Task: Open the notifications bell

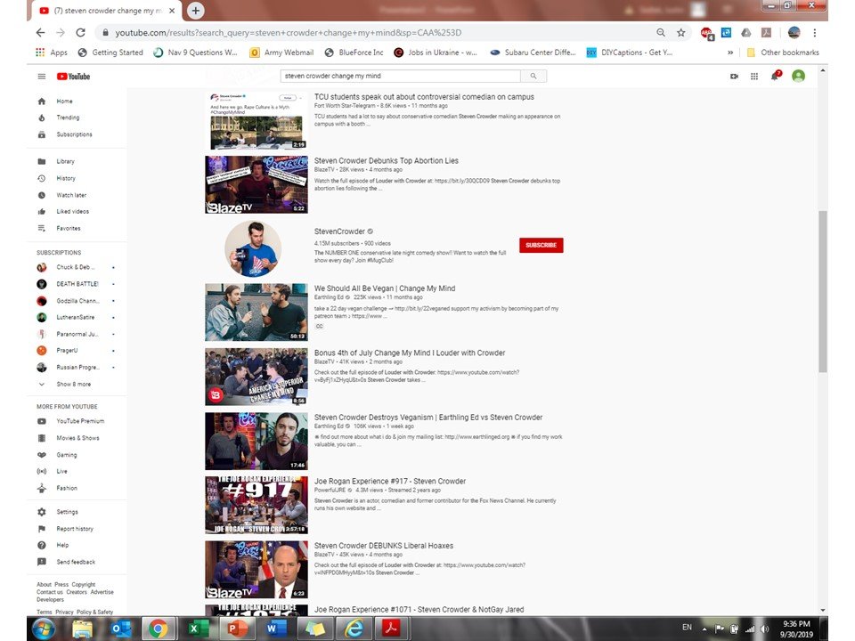Action: tap(775, 76)
